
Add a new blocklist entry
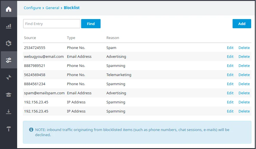(x=242, y=24)
